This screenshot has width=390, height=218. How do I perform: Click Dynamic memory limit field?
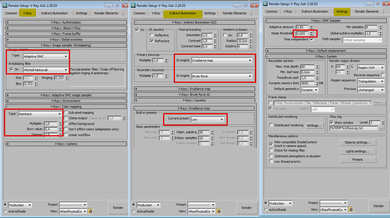coord(308,83)
